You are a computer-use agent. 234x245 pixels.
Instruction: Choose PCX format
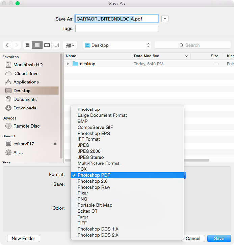127,169
